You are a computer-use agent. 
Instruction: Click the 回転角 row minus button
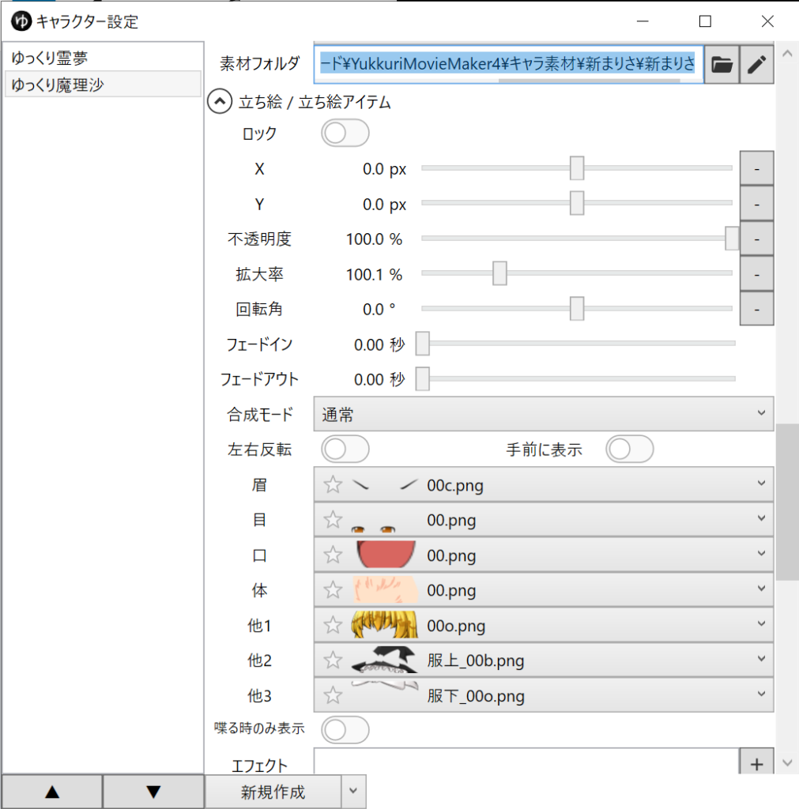756,309
